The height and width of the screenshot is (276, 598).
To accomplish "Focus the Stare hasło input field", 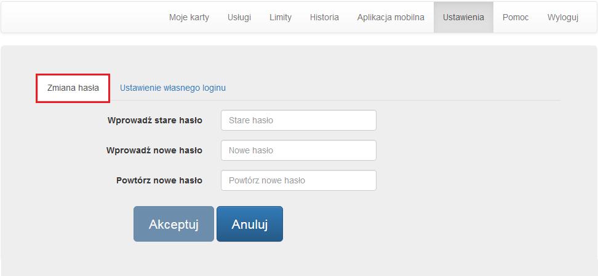I will (298, 120).
